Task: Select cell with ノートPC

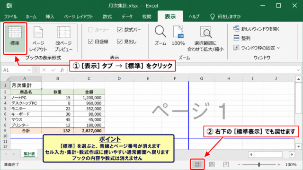Action: (26, 98)
